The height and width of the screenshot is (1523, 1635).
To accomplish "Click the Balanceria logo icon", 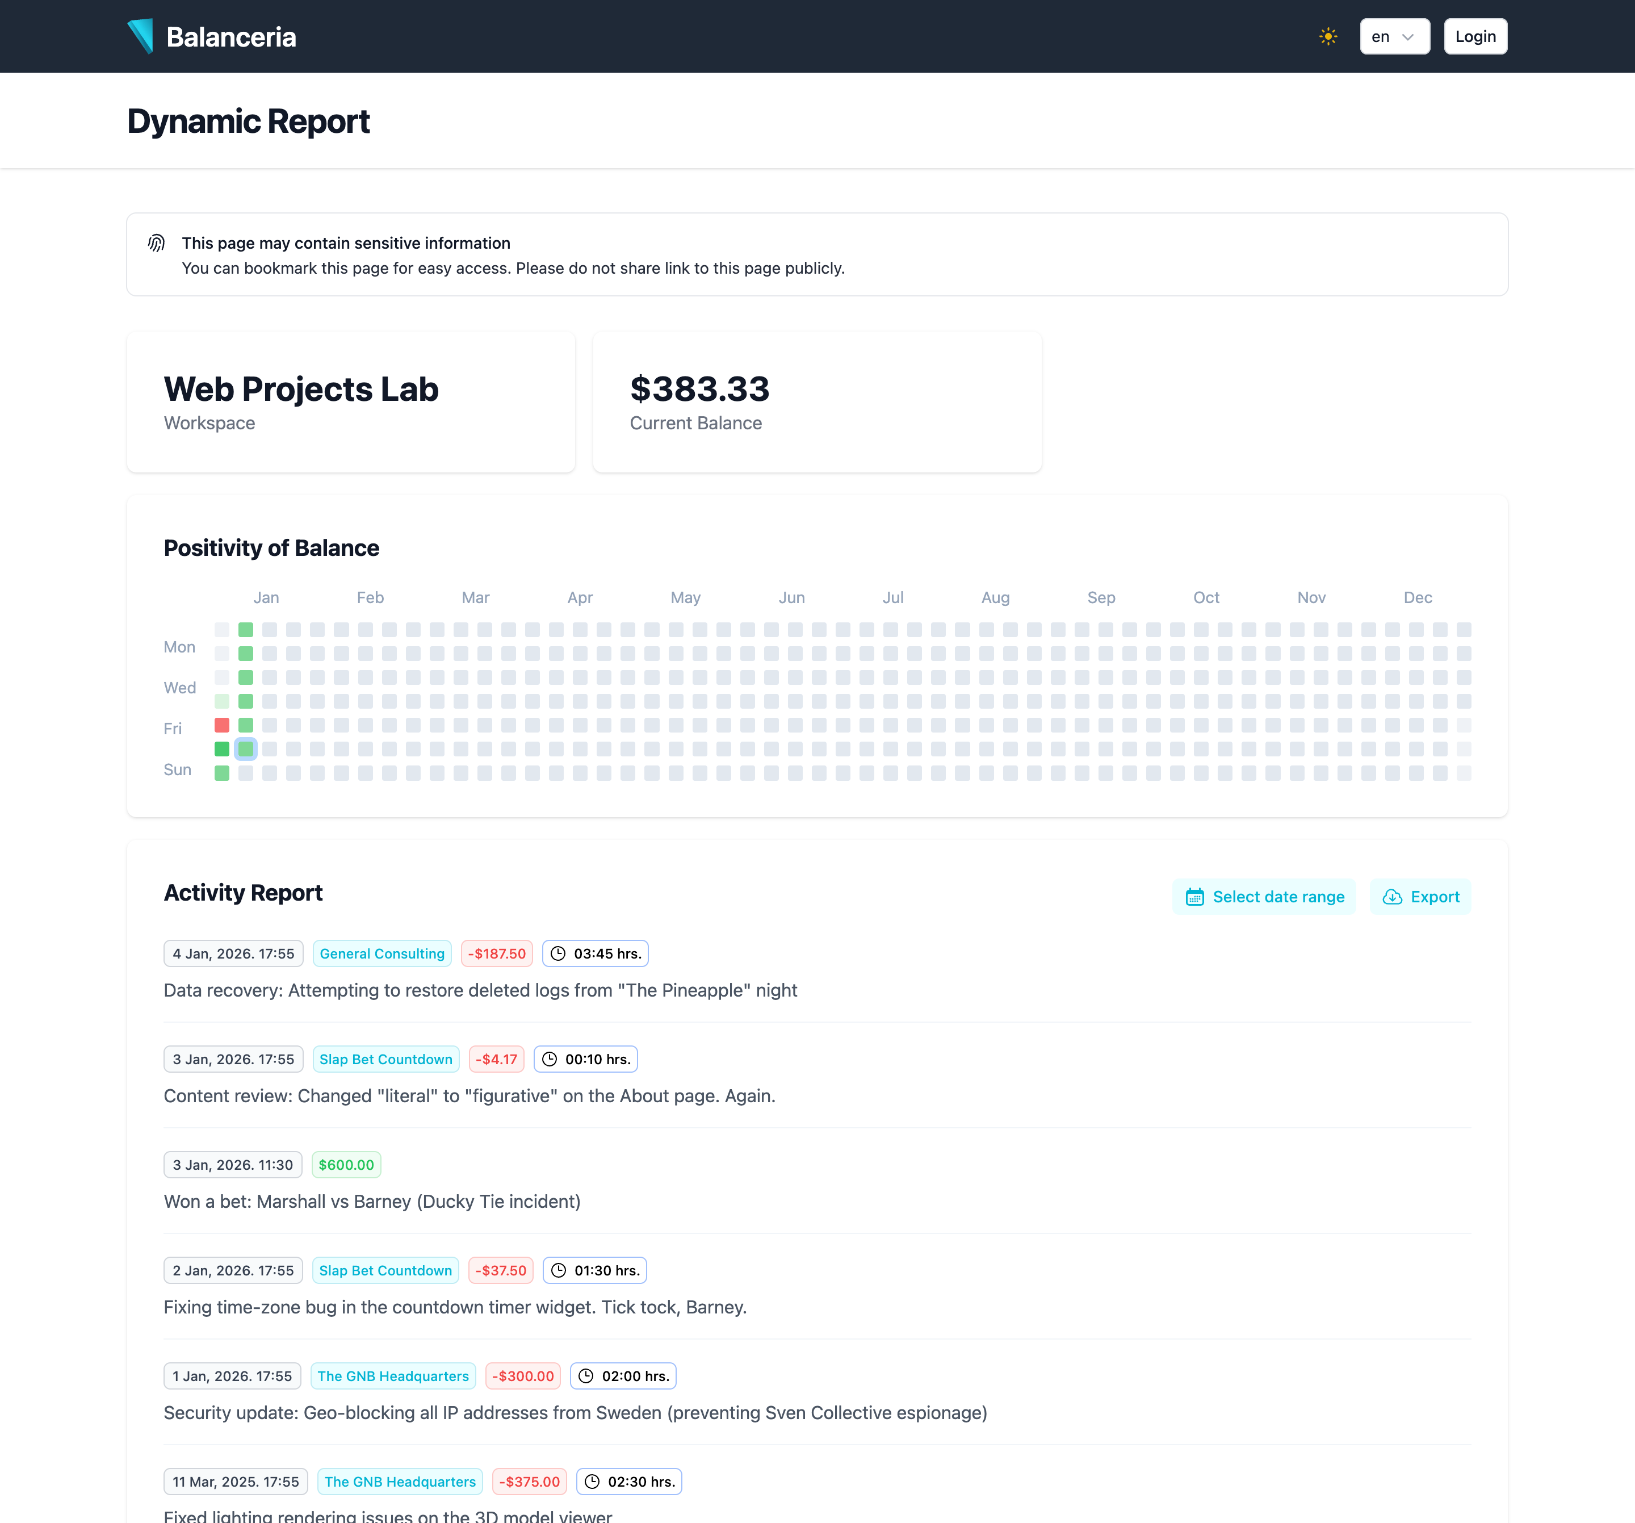I will [x=141, y=36].
